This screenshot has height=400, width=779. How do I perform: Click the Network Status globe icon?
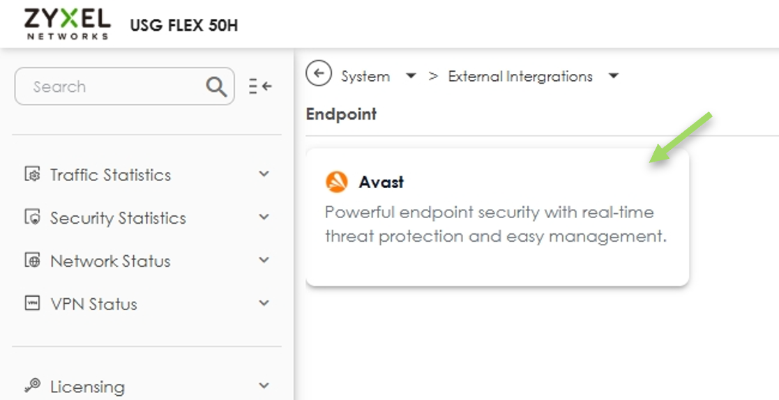32,260
